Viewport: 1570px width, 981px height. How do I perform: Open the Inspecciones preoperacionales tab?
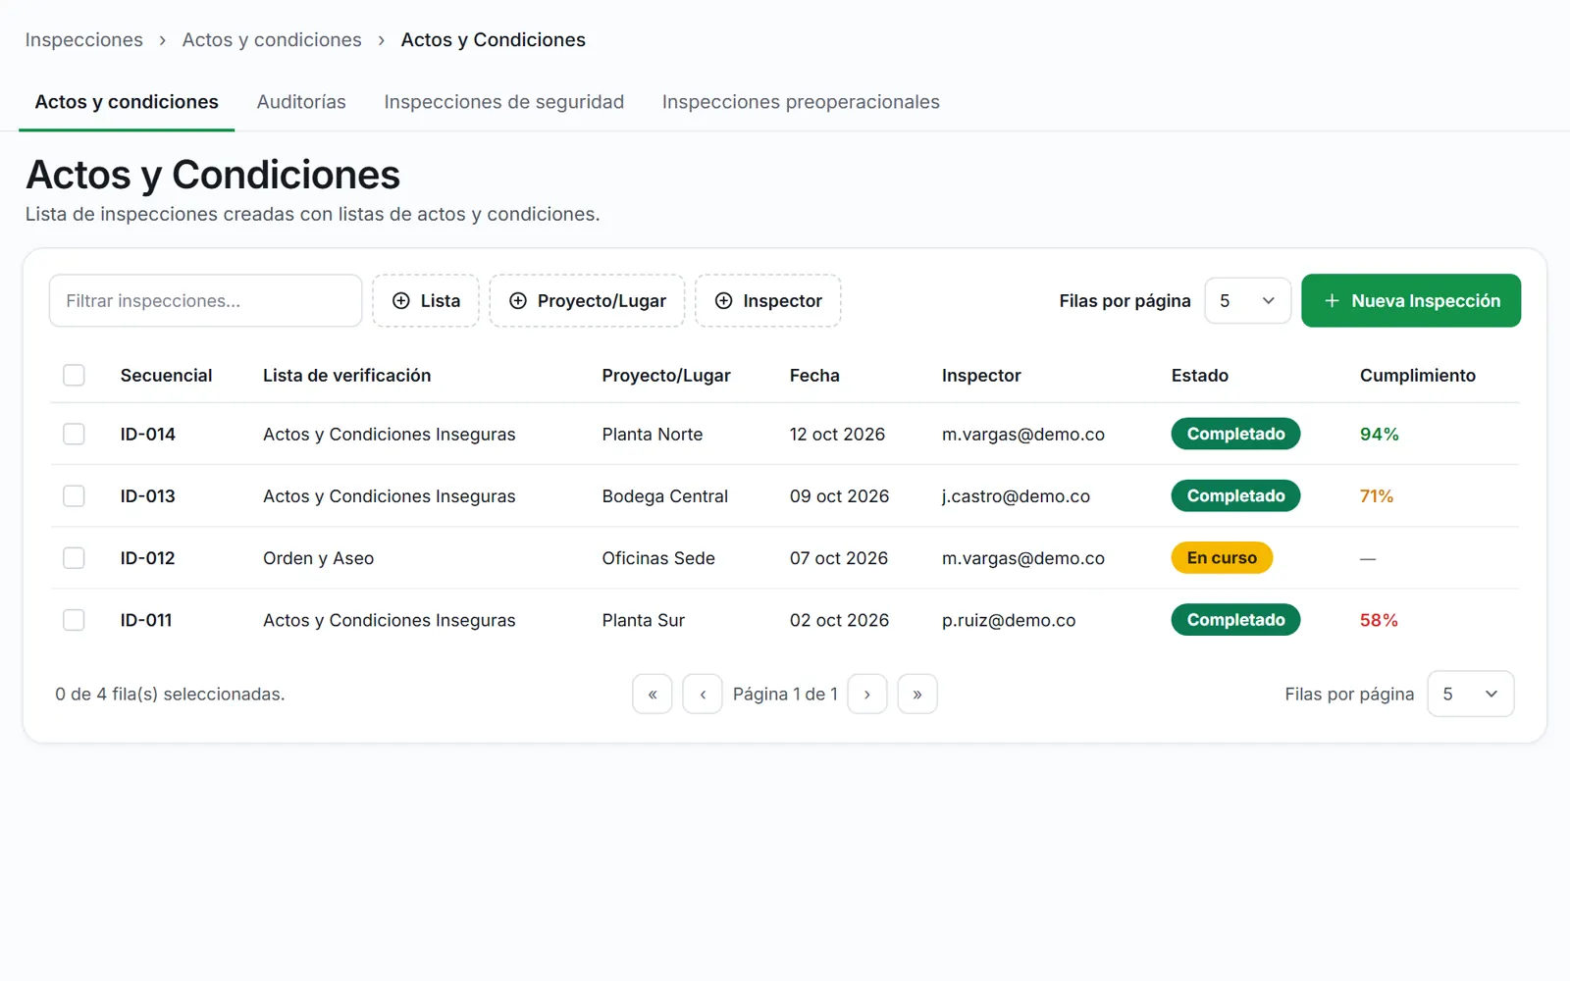click(x=801, y=102)
